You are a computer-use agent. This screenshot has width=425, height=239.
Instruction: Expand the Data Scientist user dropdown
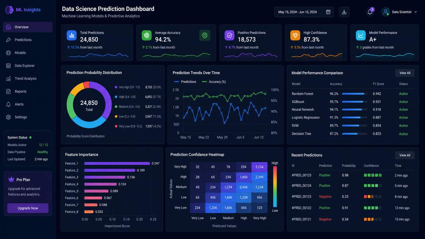pyautogui.click(x=399, y=12)
